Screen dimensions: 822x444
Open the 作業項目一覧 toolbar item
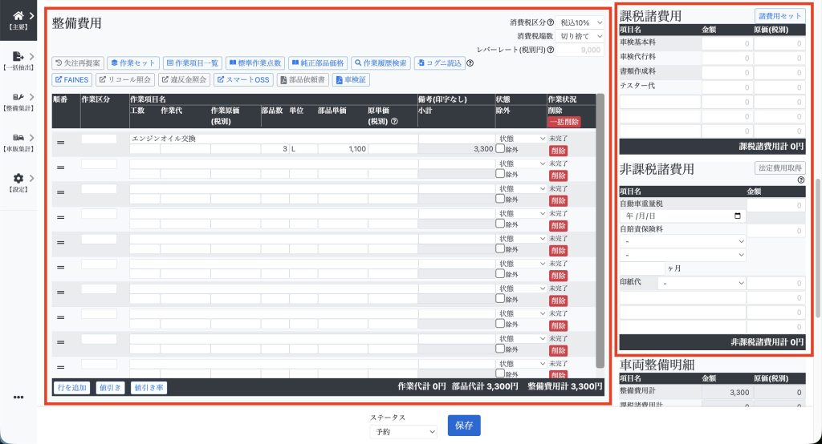193,63
